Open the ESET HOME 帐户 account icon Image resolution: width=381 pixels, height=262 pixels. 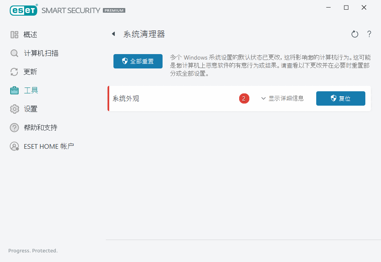point(14,146)
